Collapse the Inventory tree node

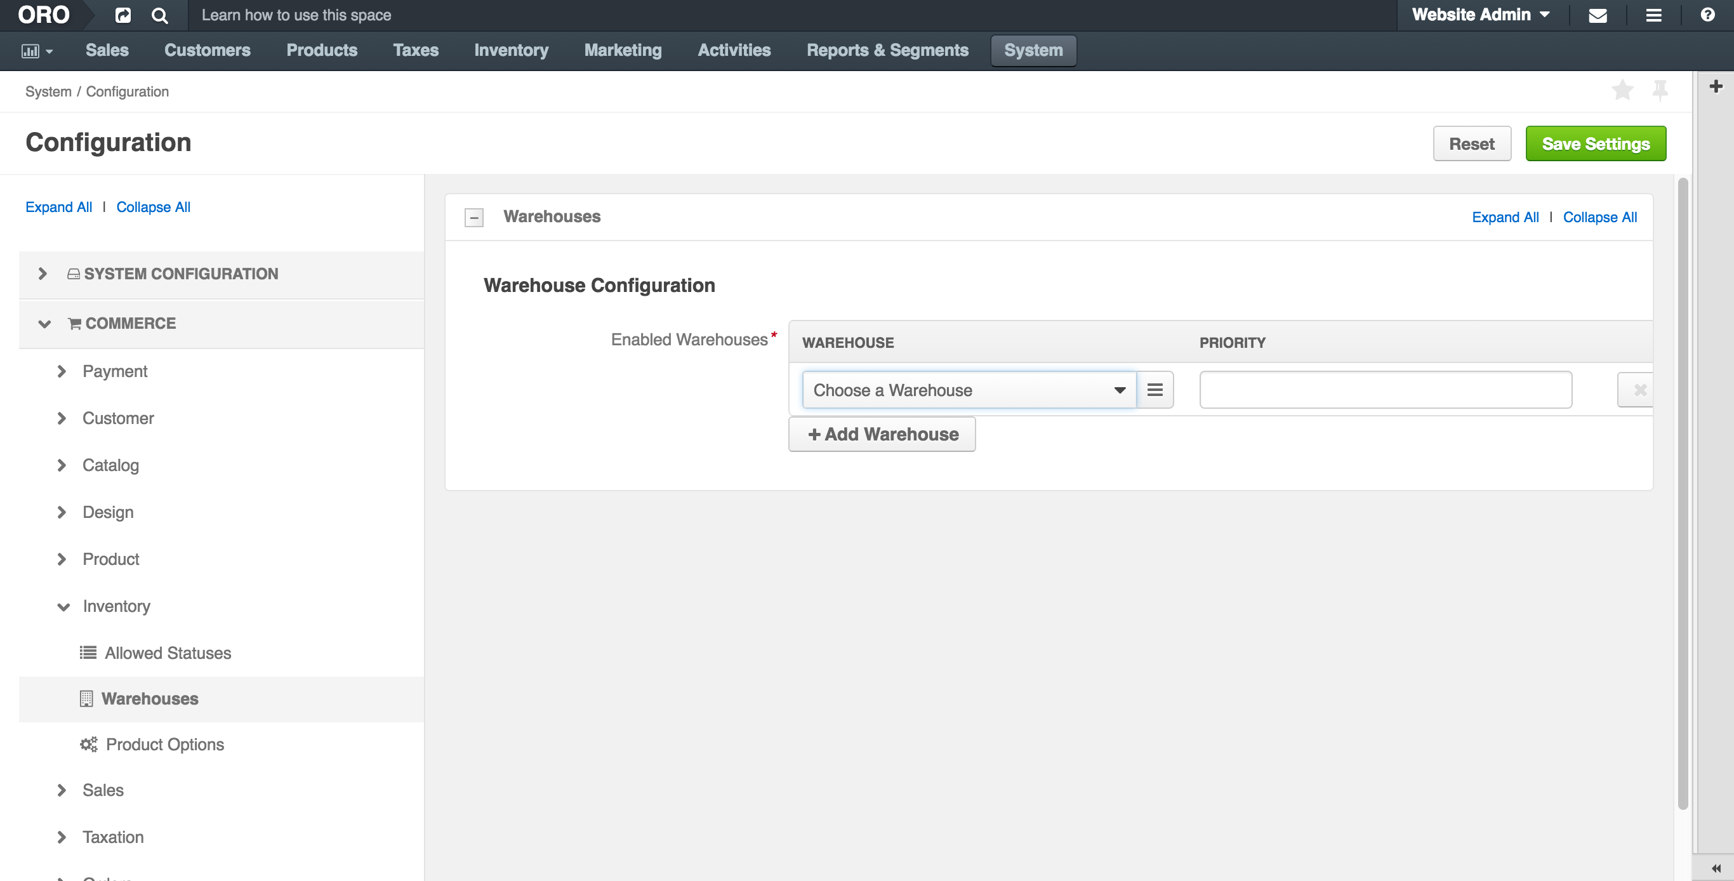pos(63,607)
